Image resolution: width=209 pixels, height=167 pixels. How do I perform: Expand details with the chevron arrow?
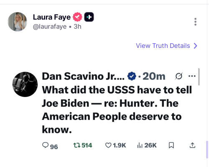coord(196,46)
